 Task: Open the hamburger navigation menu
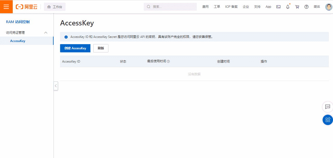pos(6,7)
